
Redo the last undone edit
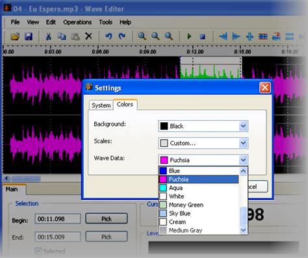click(x=122, y=36)
